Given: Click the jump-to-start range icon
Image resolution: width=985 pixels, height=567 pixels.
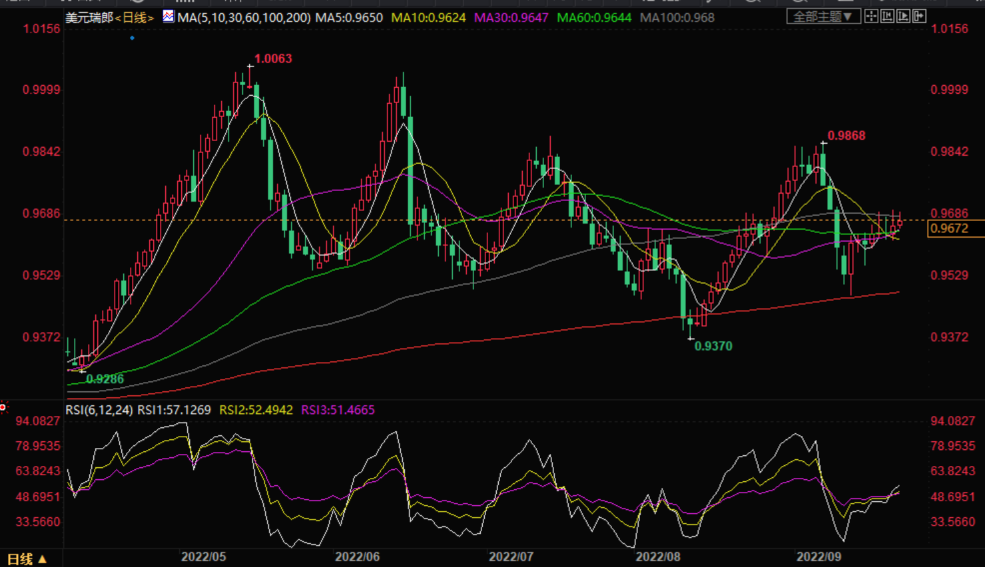Looking at the screenshot, I should [x=887, y=17].
